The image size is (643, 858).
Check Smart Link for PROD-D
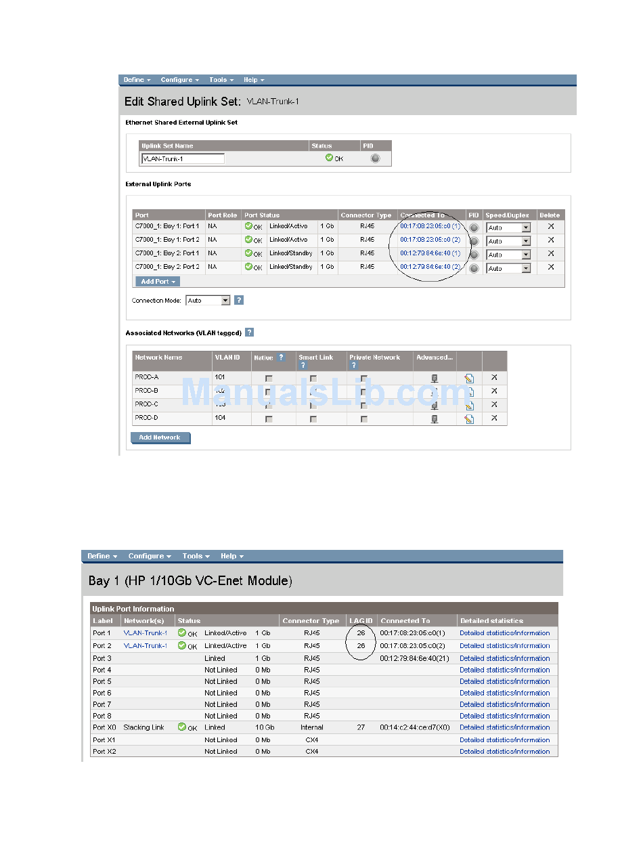coord(313,419)
